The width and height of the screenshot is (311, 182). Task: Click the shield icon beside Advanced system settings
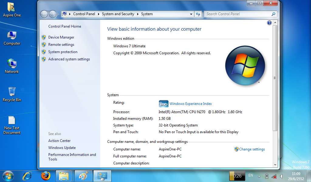(x=44, y=59)
